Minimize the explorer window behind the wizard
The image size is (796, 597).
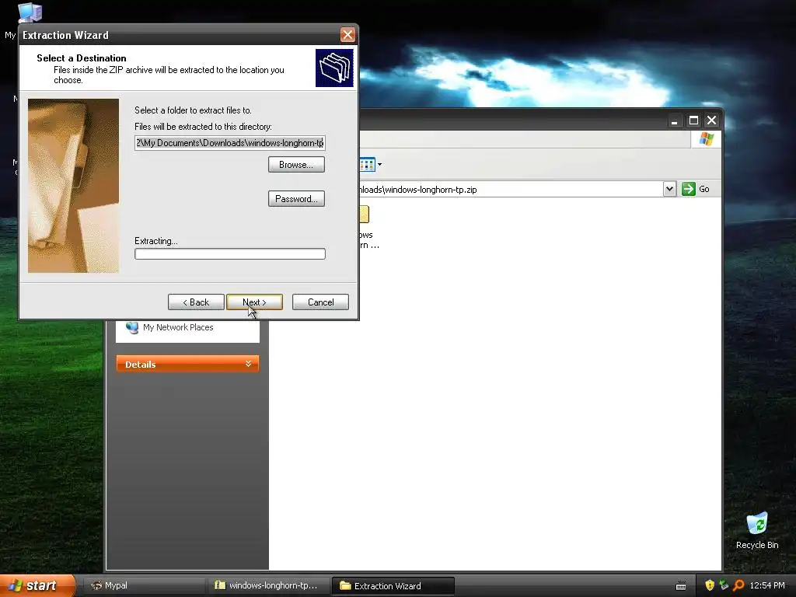pos(674,120)
